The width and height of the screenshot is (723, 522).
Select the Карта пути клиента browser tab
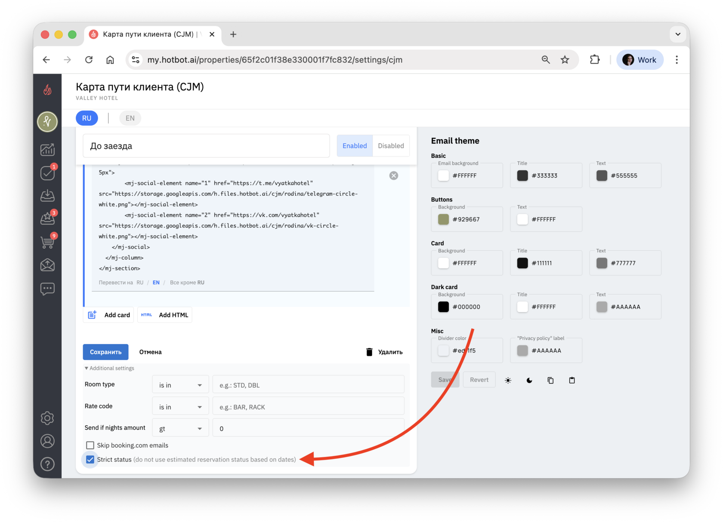coord(153,34)
